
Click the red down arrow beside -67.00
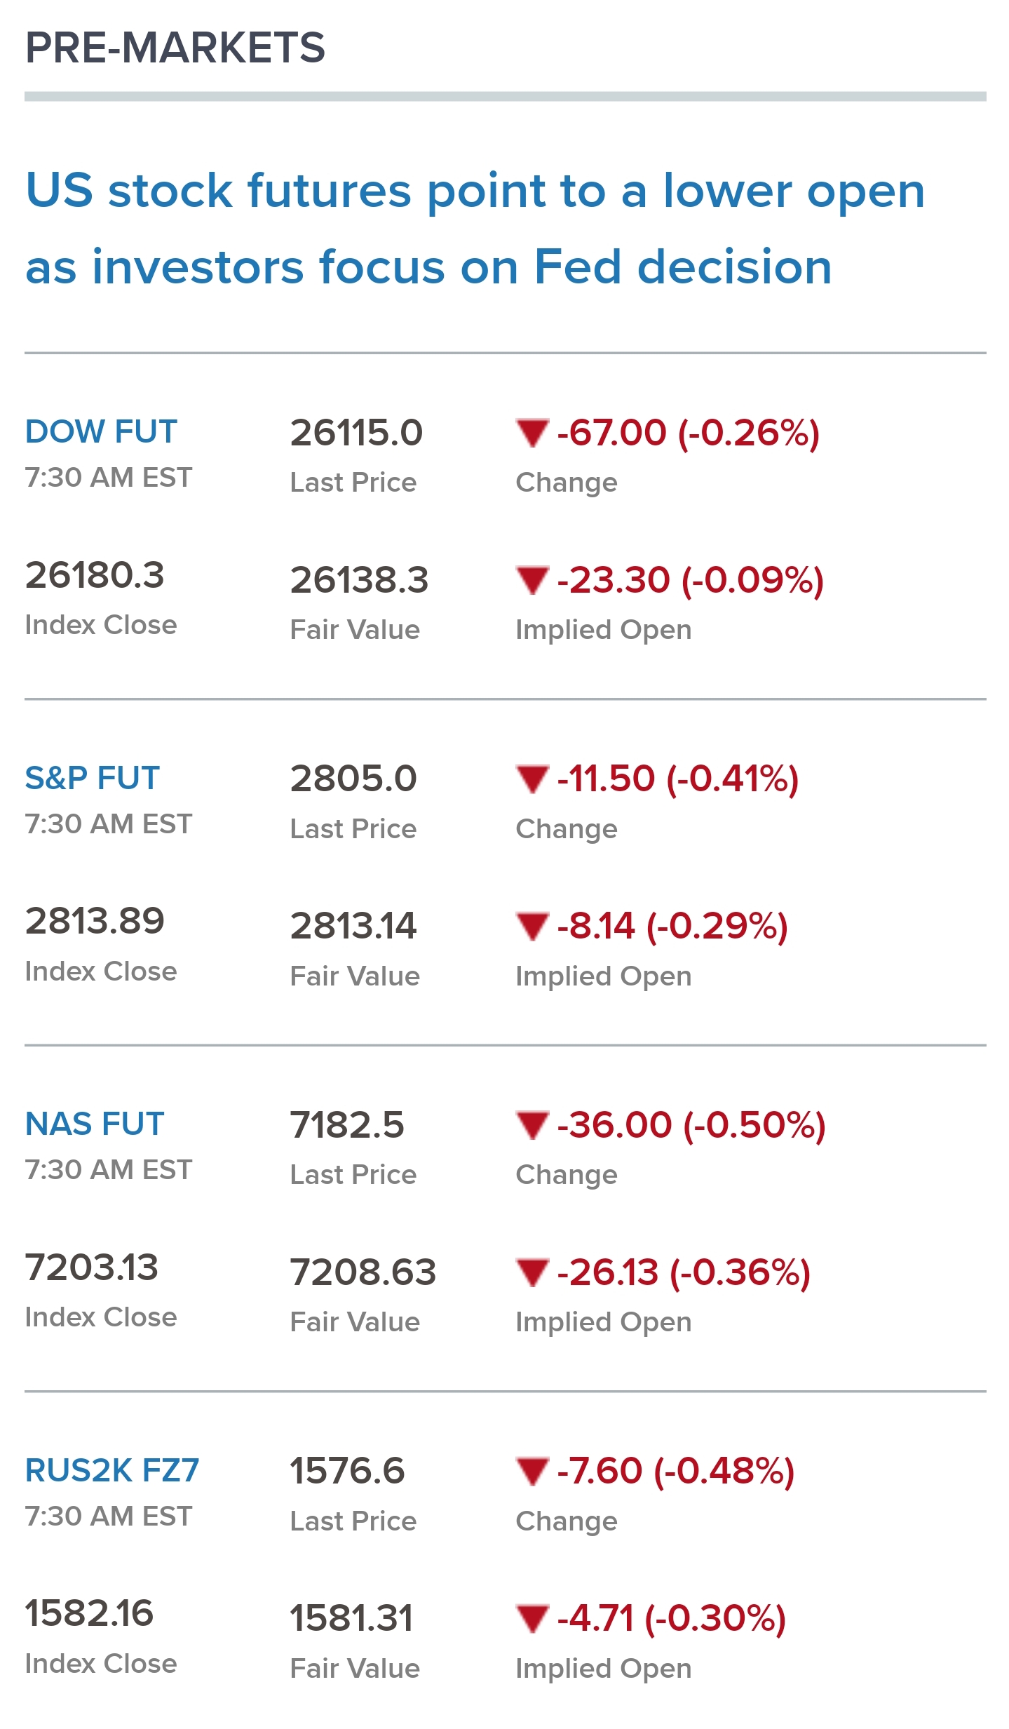click(532, 433)
